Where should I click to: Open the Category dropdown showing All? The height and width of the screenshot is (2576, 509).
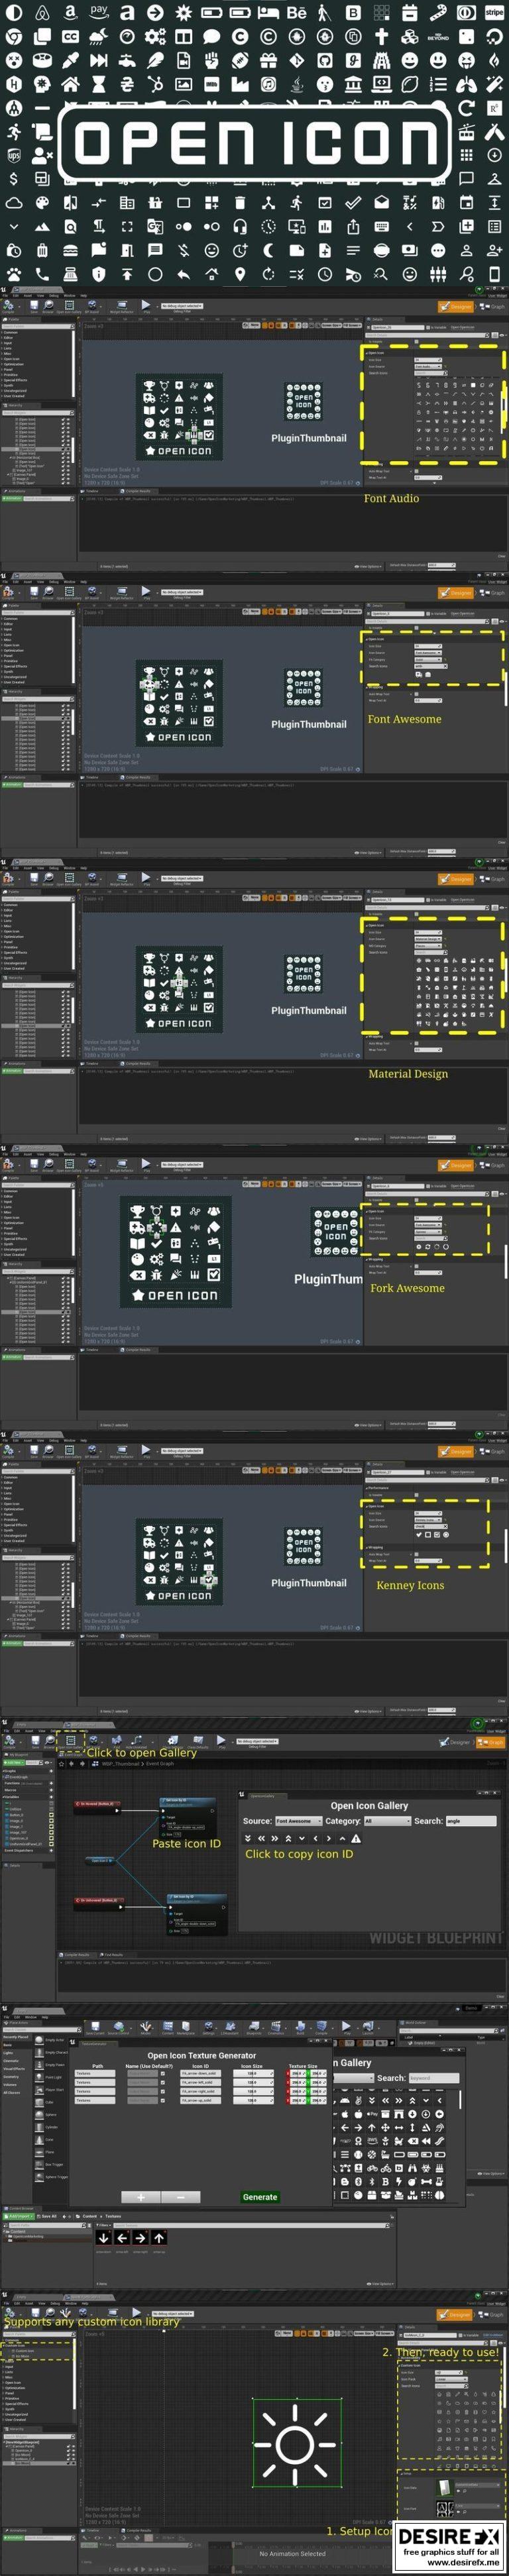[x=387, y=1821]
